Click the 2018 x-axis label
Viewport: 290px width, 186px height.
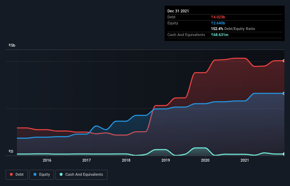click(126, 160)
